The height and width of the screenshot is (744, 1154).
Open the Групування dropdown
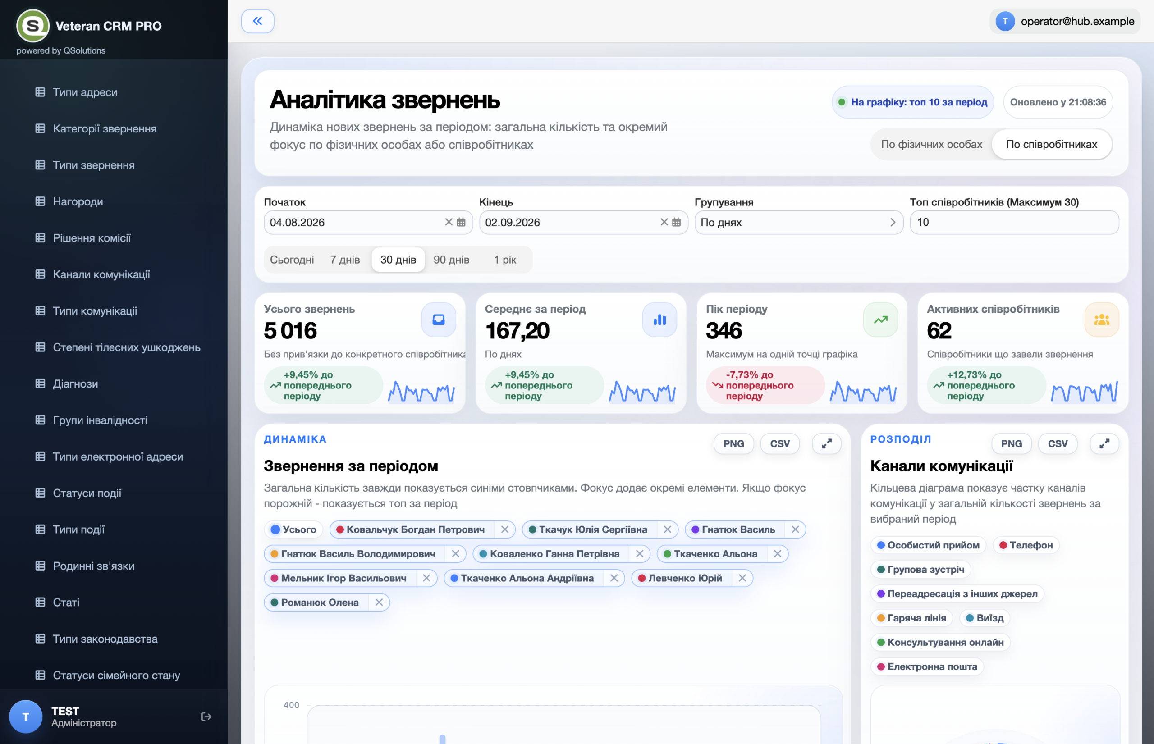click(x=798, y=222)
